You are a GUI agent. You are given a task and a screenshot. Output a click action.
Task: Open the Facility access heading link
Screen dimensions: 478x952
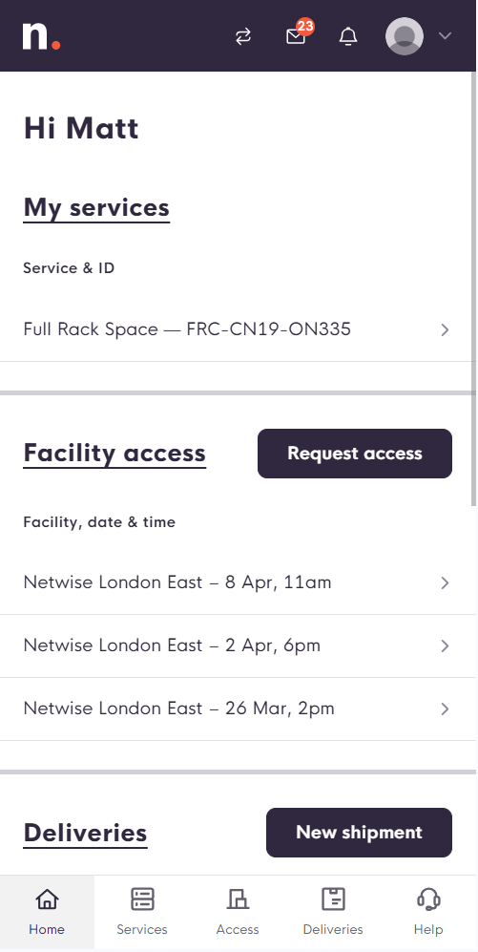(114, 454)
